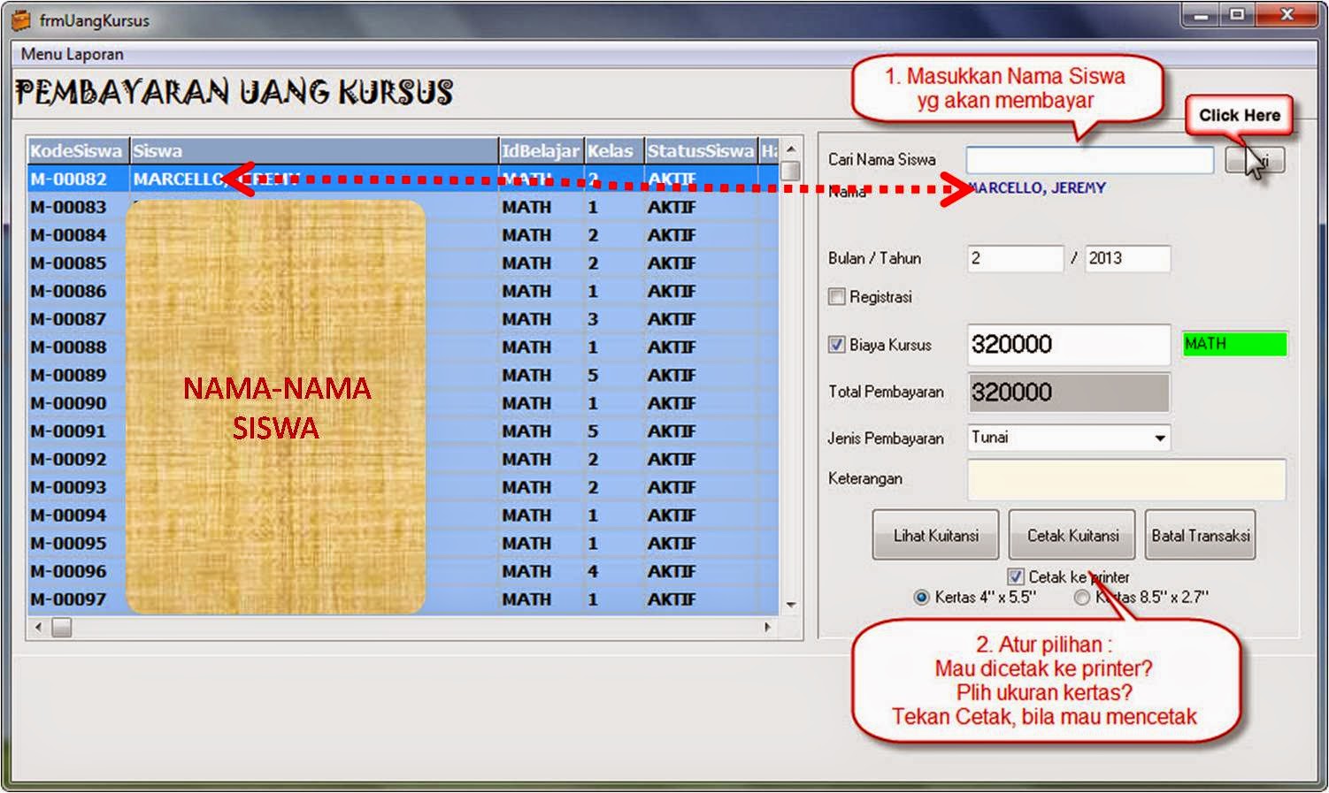
Task: Click the horizontal scrollbar left arrow
Action: [40, 626]
